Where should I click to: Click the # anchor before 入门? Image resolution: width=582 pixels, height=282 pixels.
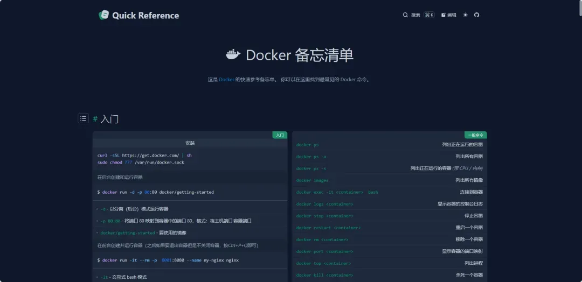click(x=95, y=118)
